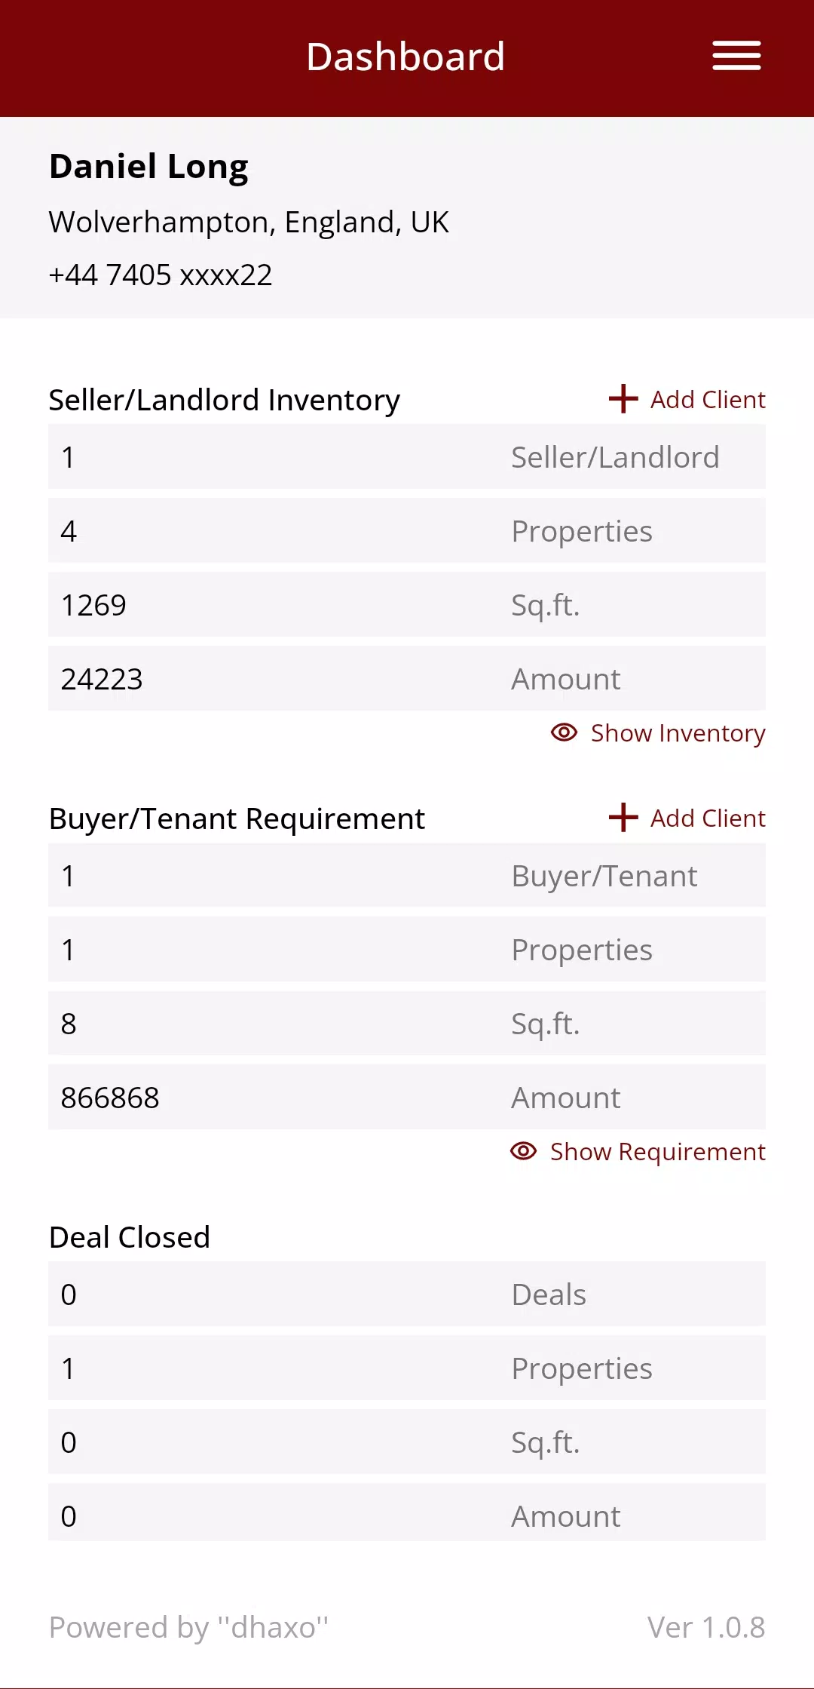This screenshot has height=1689, width=814.
Task: Tap Add Client text for Seller/Landlord Inventory
Action: point(708,400)
